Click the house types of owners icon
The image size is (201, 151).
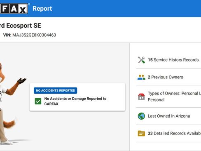(141, 97)
